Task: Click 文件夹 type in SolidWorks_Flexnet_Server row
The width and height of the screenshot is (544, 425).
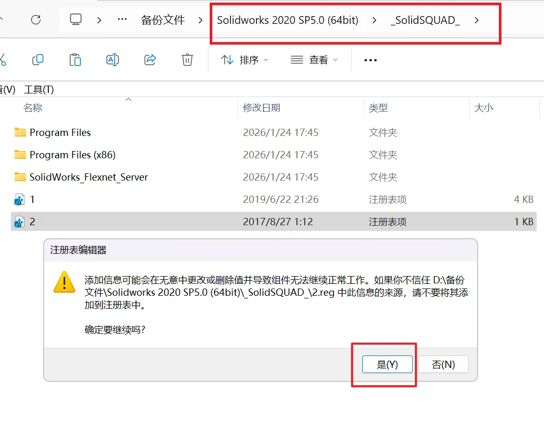Action: (x=383, y=177)
